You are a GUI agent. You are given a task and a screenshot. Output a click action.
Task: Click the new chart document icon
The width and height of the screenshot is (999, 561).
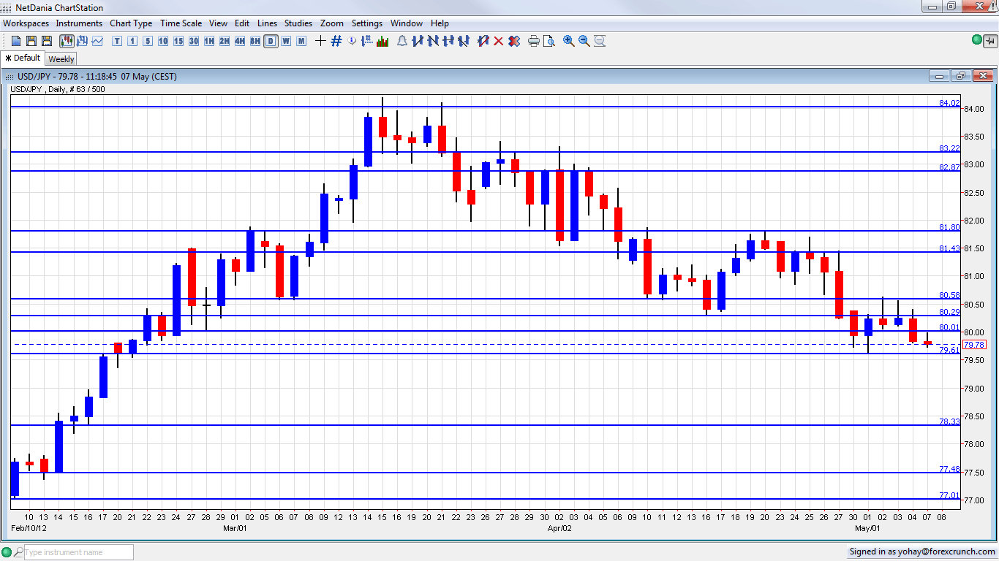pos(16,41)
